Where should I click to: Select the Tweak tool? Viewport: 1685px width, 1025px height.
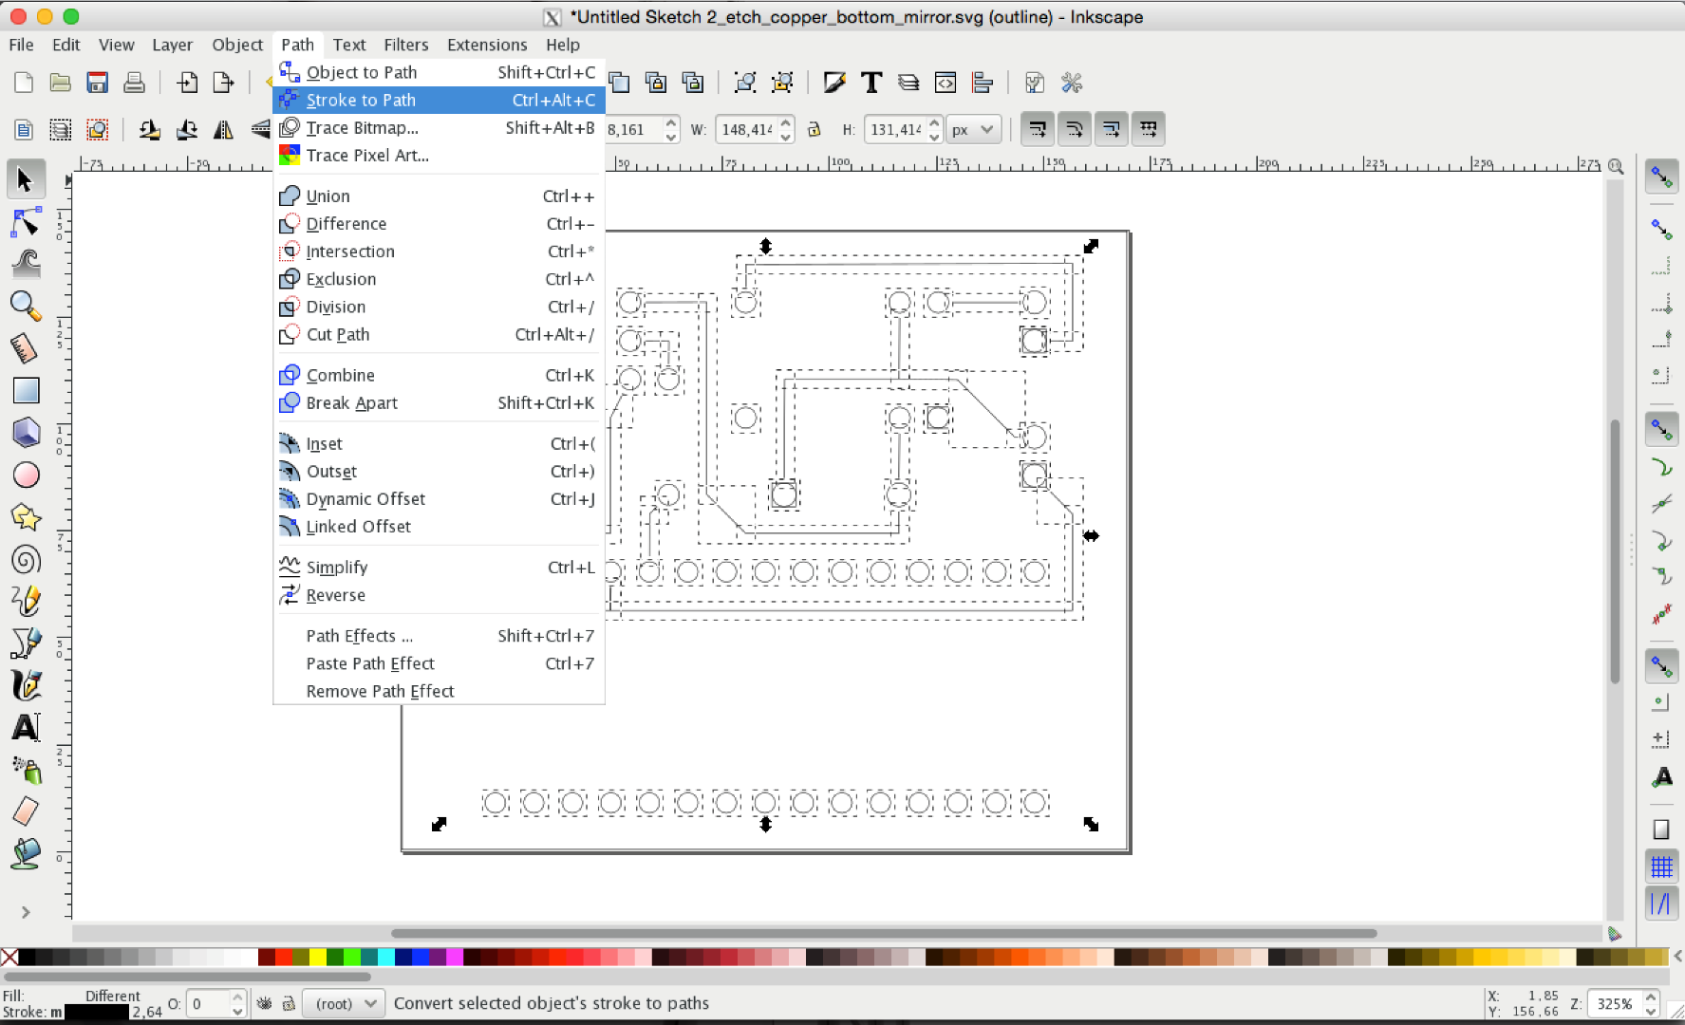click(x=26, y=263)
